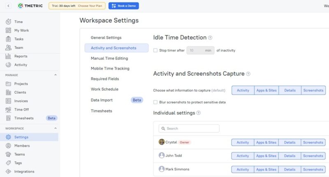Click Mark Simmons' avatar icon
329x177 pixels.
pyautogui.click(x=162, y=169)
